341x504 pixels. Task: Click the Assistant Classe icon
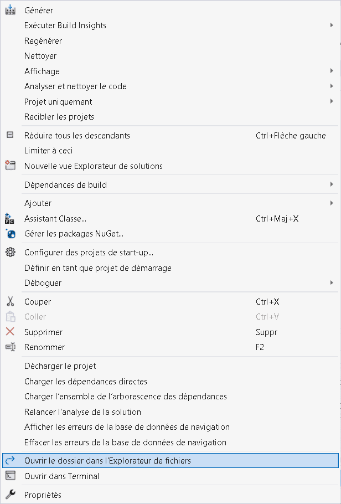[9, 219]
